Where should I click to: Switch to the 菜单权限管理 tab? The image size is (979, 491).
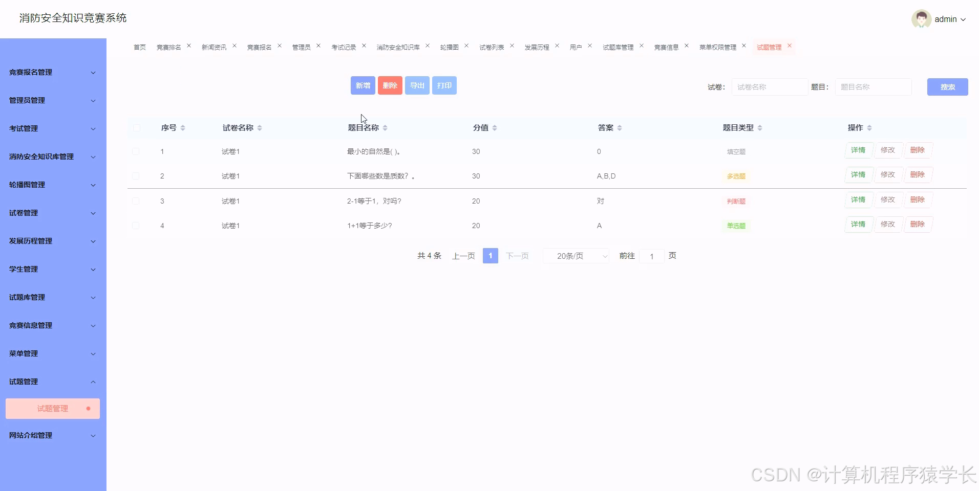(718, 47)
